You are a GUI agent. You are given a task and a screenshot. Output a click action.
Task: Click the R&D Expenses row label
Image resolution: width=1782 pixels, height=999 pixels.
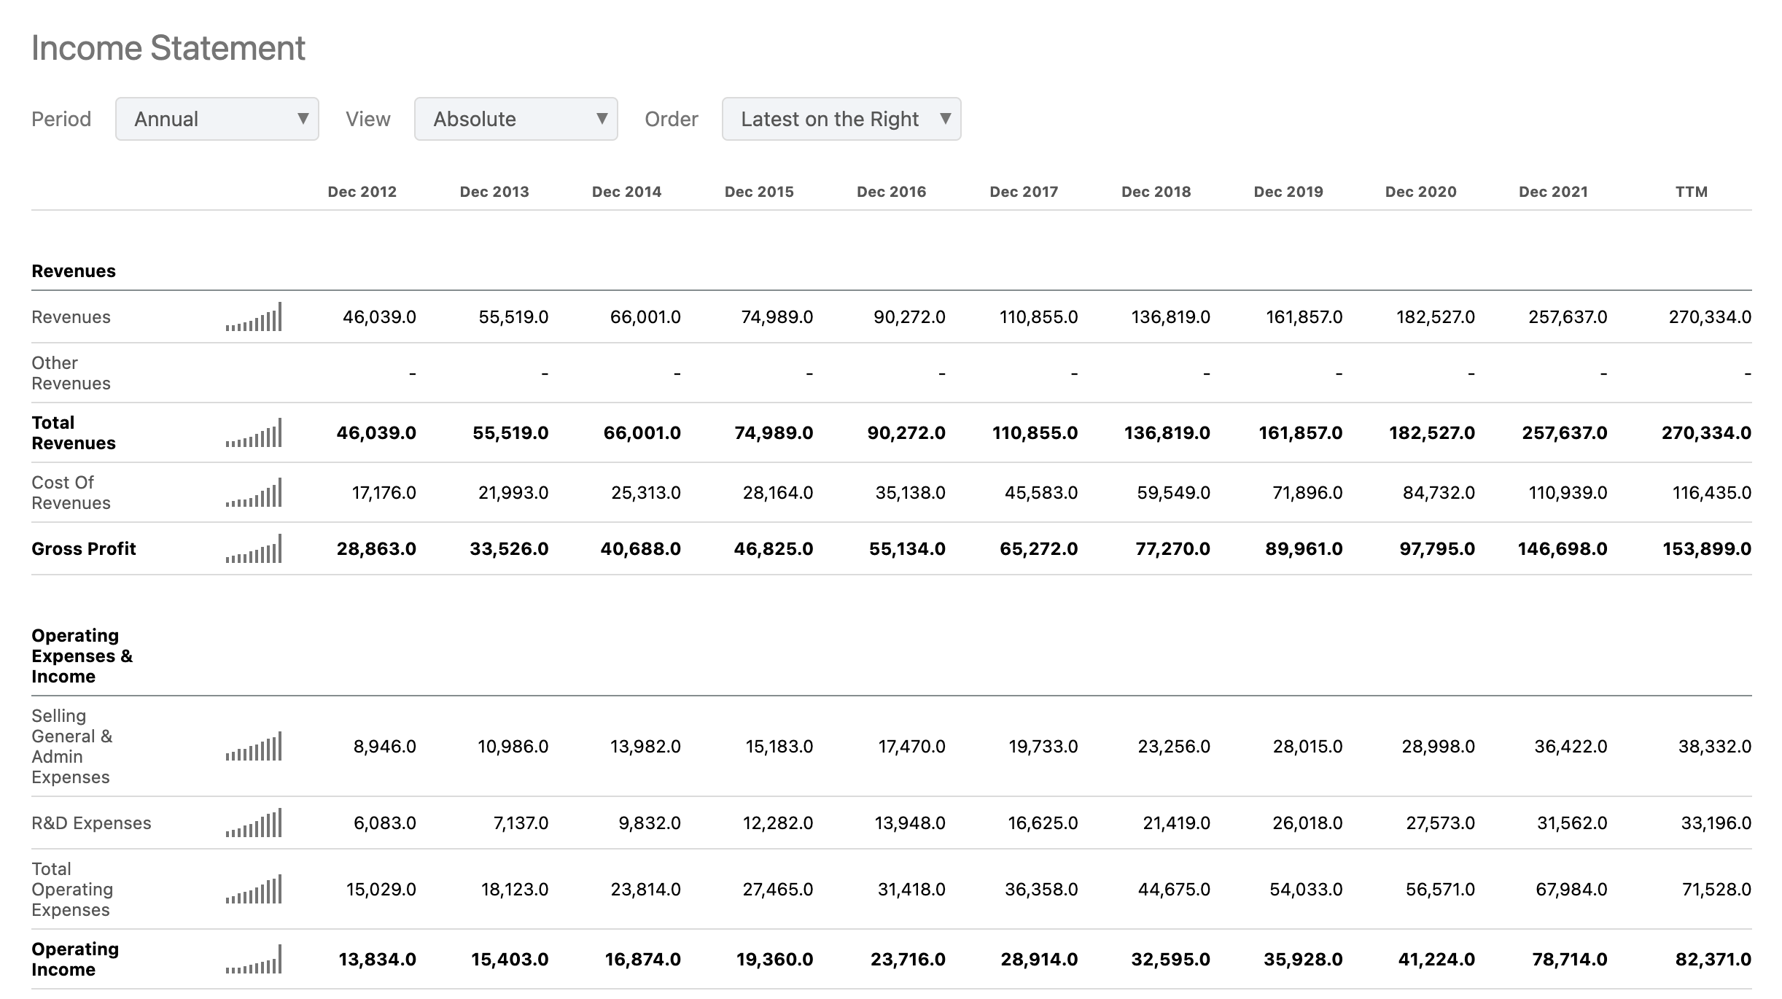(91, 823)
